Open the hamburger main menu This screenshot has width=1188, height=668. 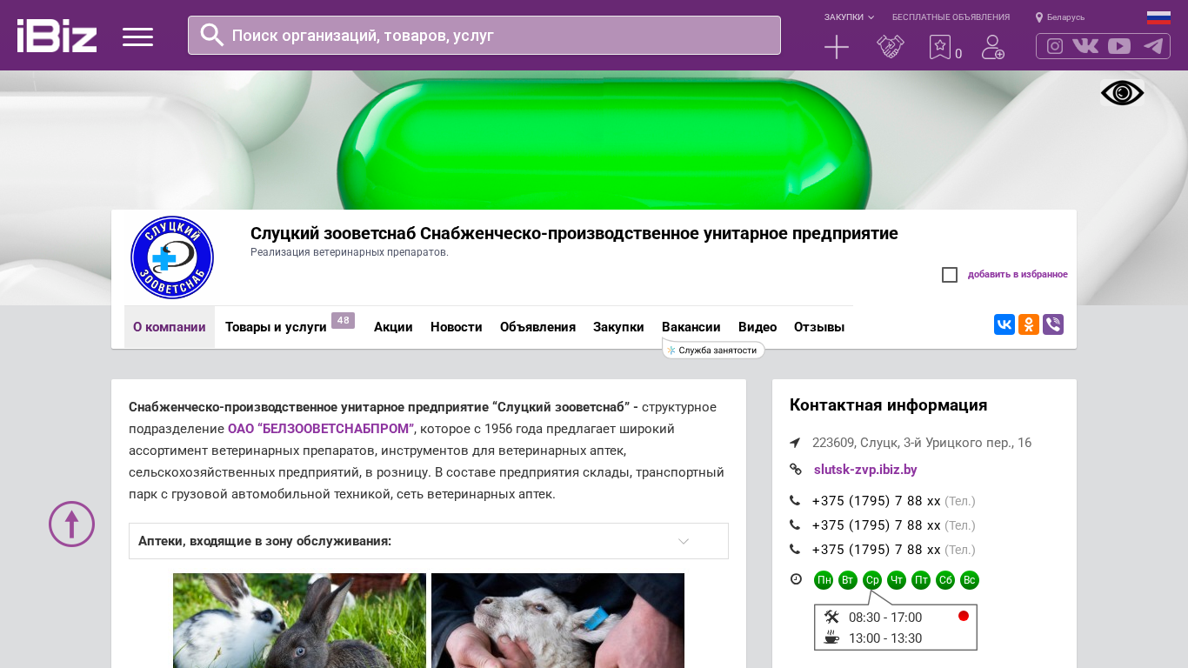point(137,37)
